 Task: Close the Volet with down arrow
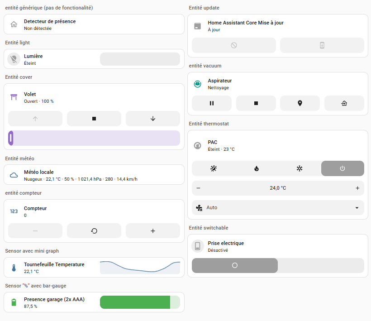click(x=152, y=119)
